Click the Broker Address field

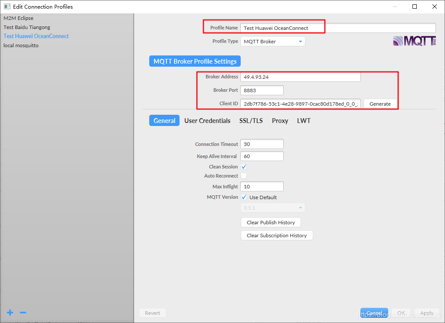(301, 77)
